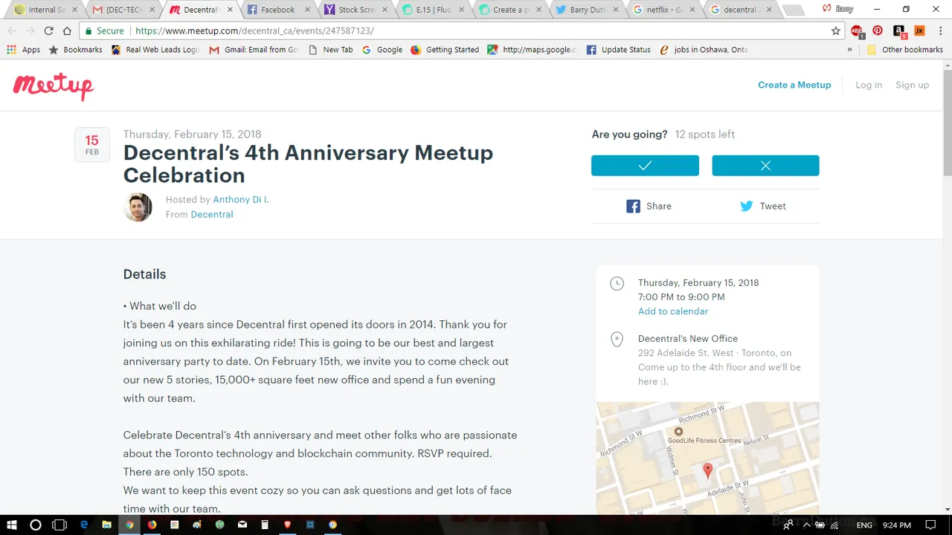952x535 pixels.
Task: Open the Bookmarks star shortcut
Action: pyautogui.click(x=75, y=50)
